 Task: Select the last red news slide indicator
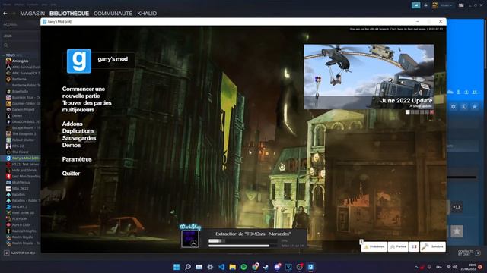coord(431,112)
